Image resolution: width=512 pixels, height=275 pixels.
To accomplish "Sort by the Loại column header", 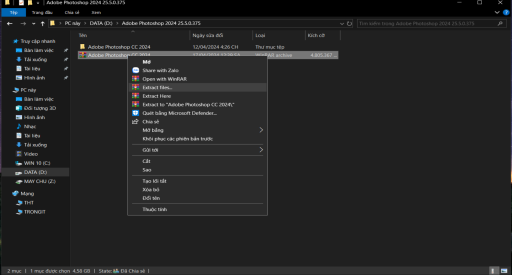I will 279,35.
